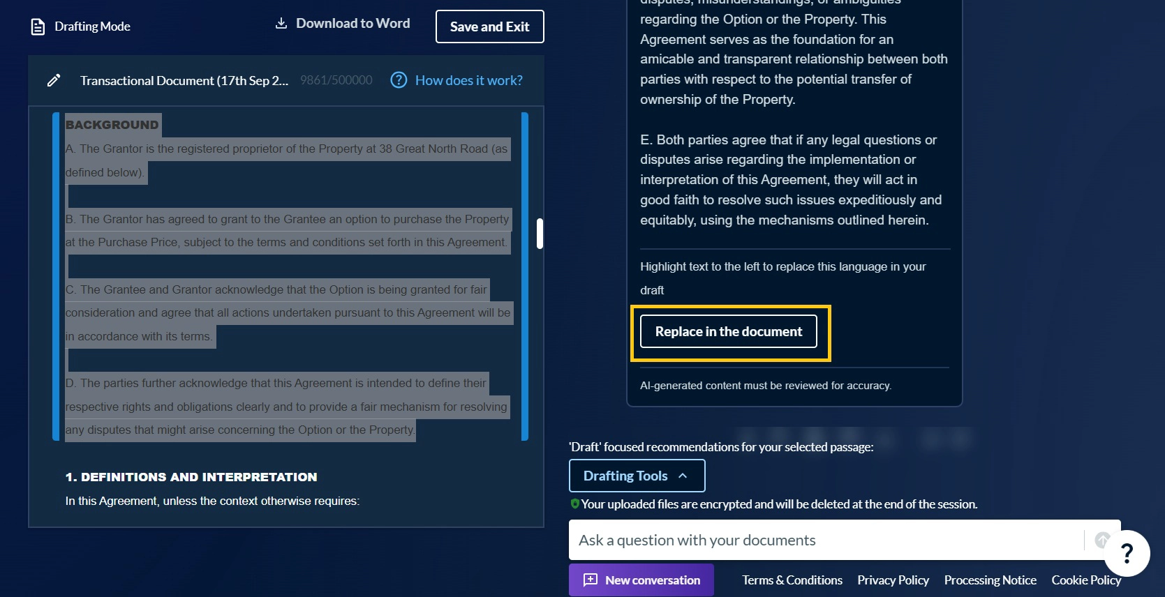Collapse the Drafting Tools dropdown
The height and width of the screenshot is (597, 1165).
637,476
